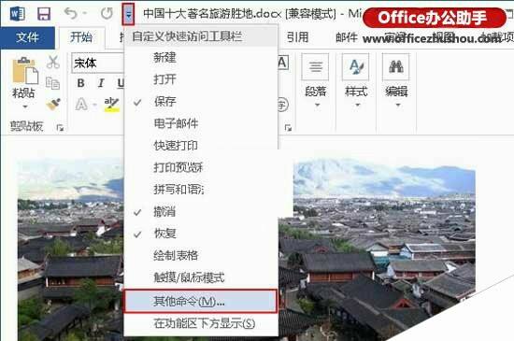
Task: Switch to the 邮件 ribbon tab
Action: point(346,37)
